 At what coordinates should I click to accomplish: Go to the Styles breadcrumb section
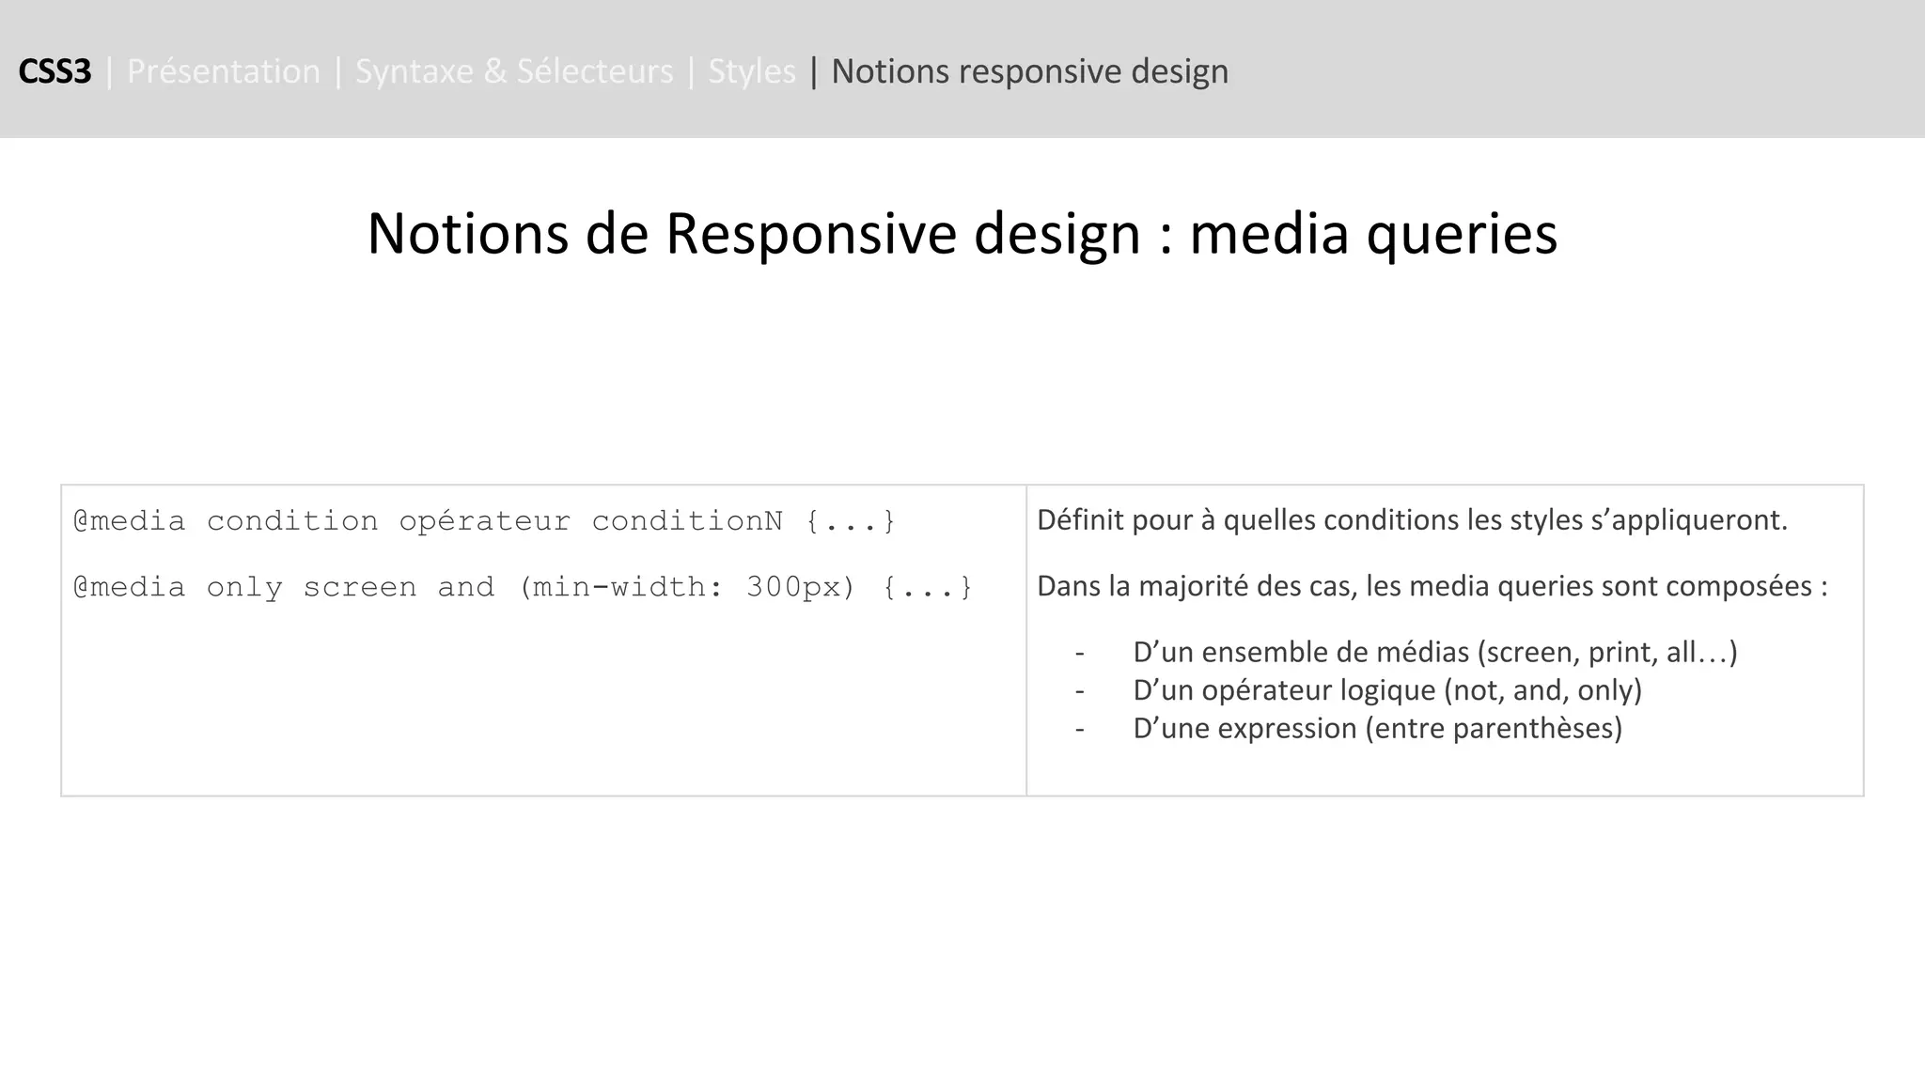(x=752, y=71)
